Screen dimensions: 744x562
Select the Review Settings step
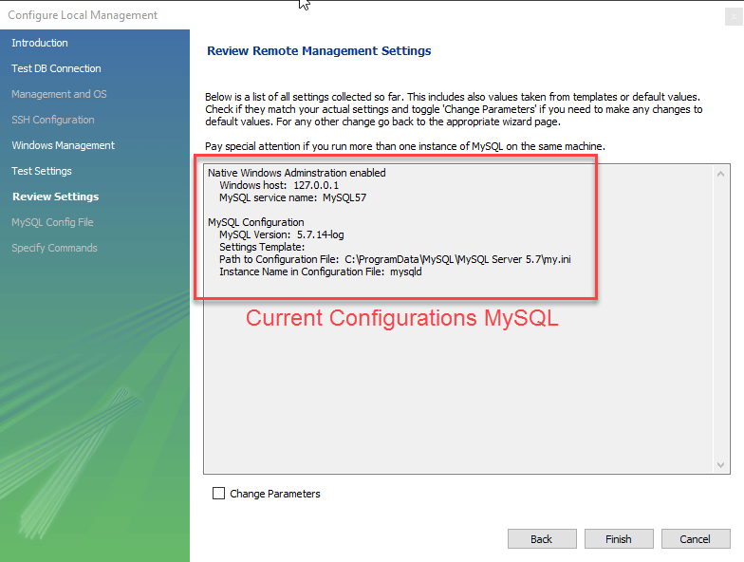tap(55, 197)
